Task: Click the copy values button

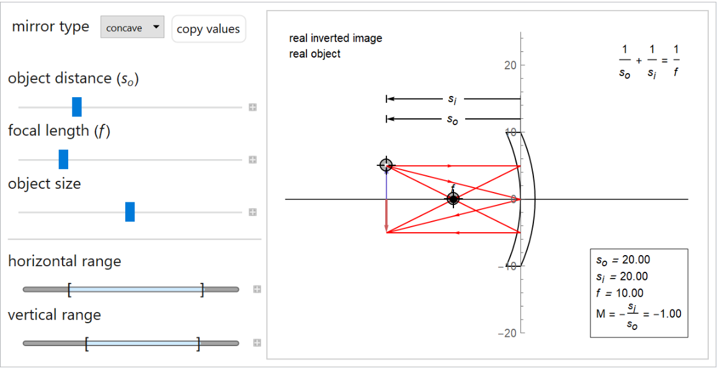Action: (208, 29)
